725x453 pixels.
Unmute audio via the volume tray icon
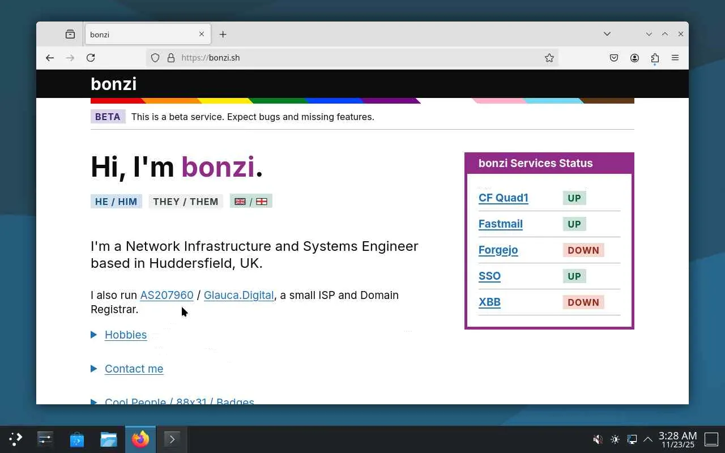[598, 439]
